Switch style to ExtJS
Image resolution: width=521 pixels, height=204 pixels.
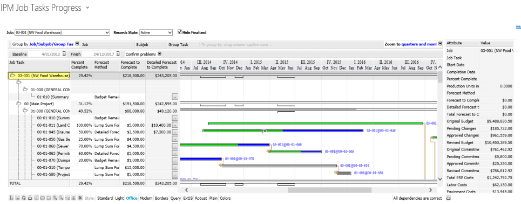(x=188, y=199)
